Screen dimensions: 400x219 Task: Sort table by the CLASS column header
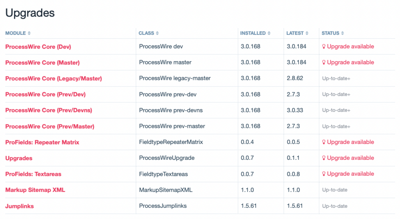tap(148, 33)
